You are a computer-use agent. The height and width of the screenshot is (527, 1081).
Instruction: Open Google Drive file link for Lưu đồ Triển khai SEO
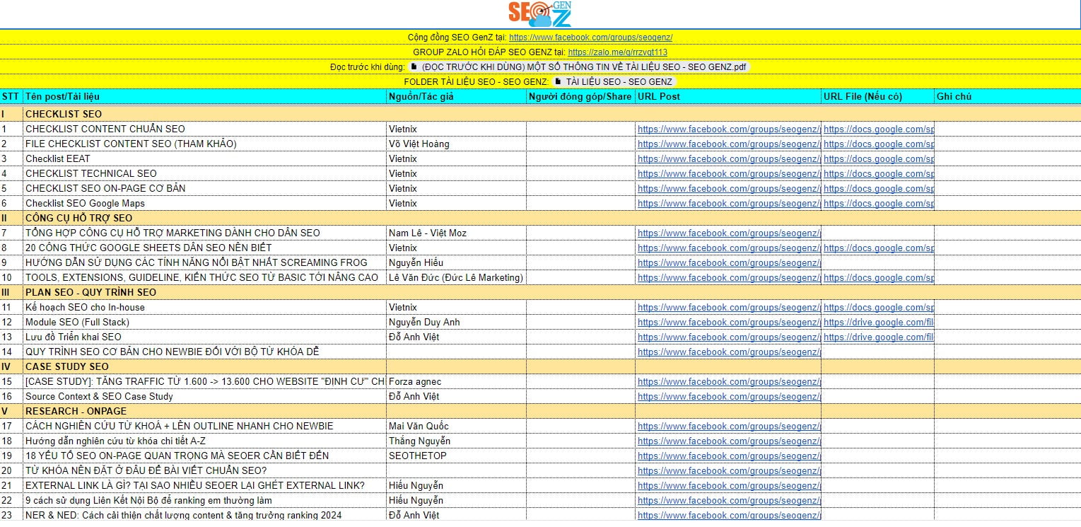(879, 337)
